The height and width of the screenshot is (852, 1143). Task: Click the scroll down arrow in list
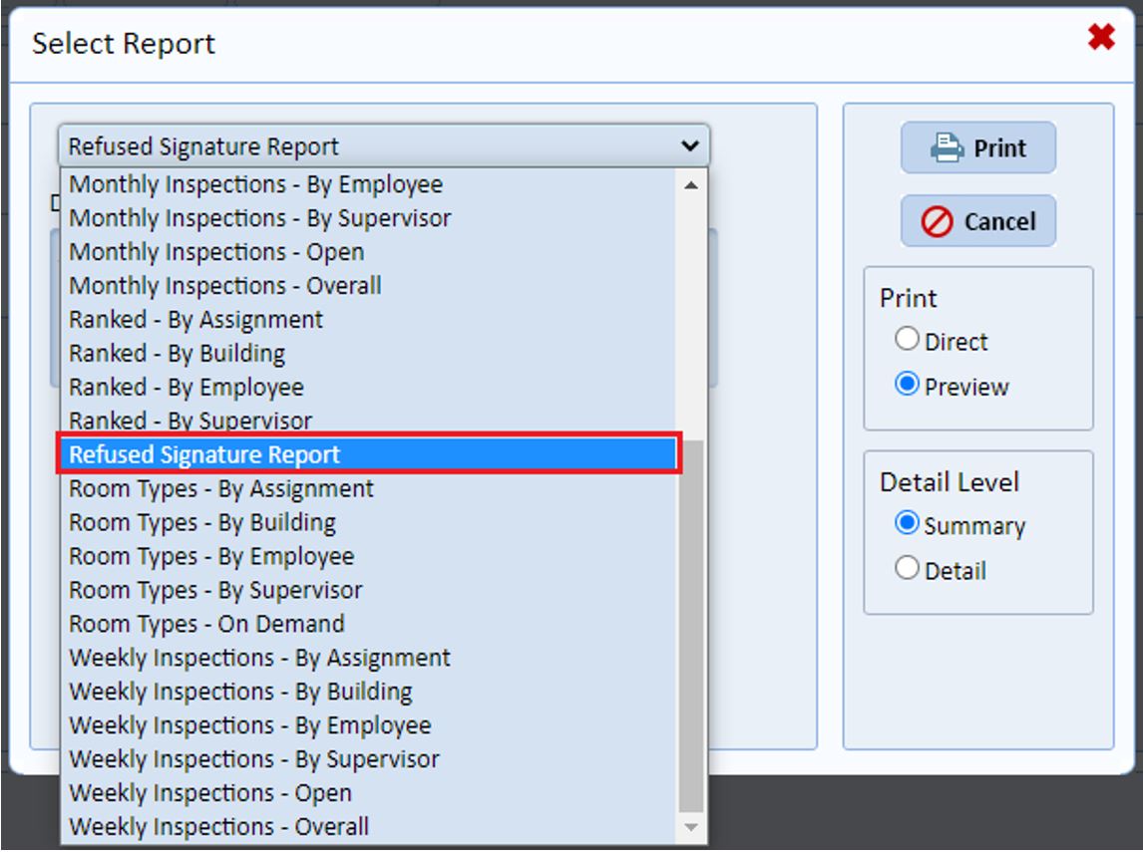[x=691, y=827]
